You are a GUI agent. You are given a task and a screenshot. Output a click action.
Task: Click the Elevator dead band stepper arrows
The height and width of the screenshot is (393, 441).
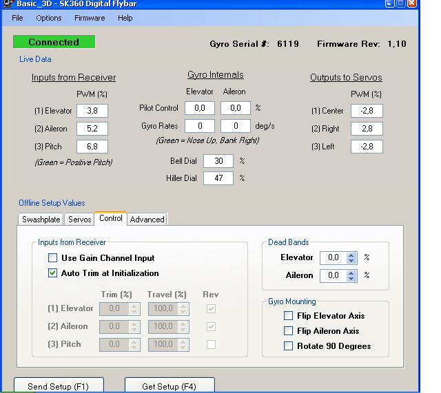coord(351,258)
